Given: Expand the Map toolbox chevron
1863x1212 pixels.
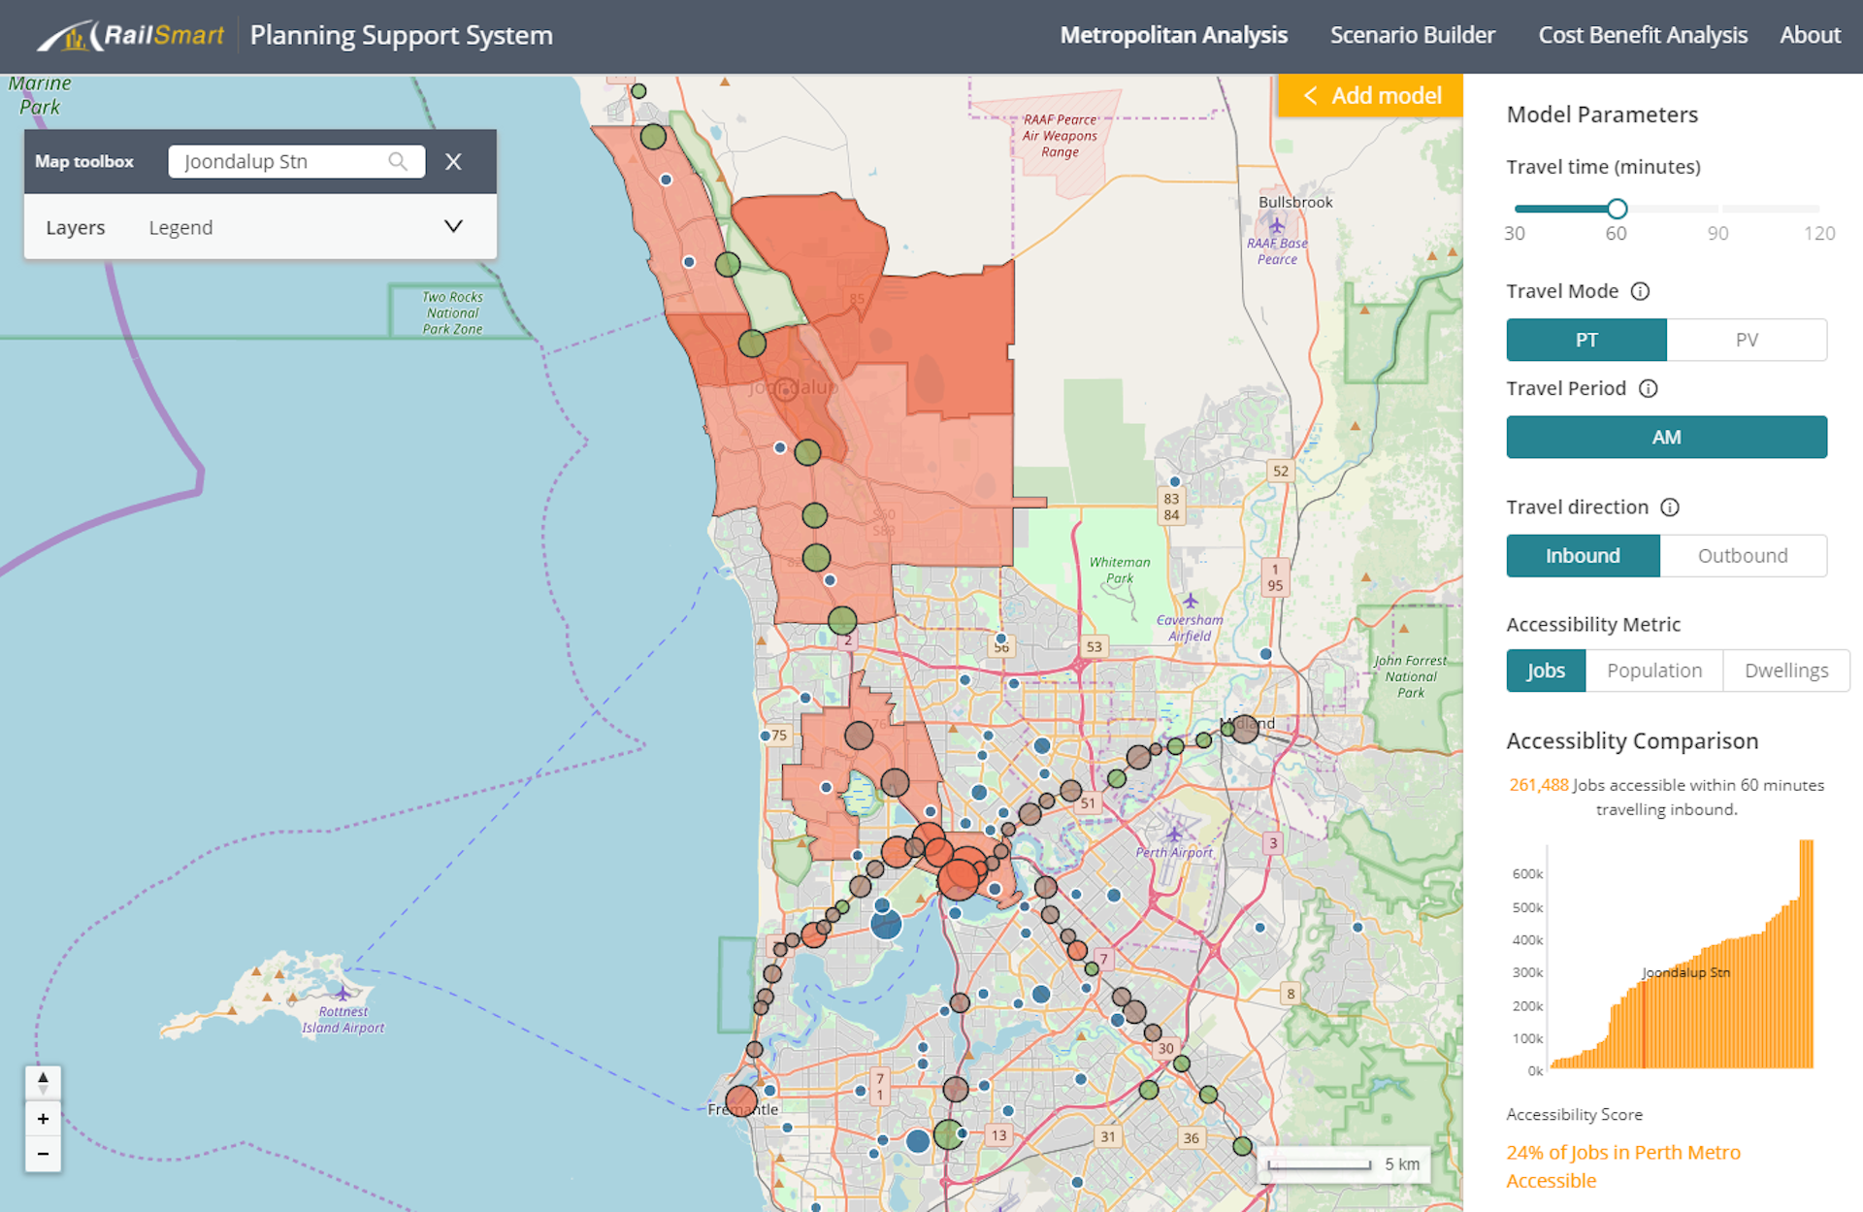Looking at the screenshot, I should click(x=453, y=227).
